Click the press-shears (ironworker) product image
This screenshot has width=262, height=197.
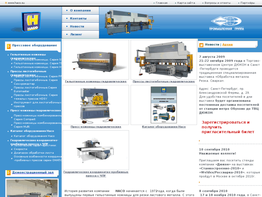click(x=96, y=105)
